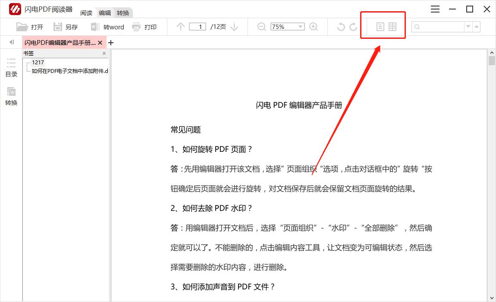
Task: Zoom in with the plus magnifier
Action: point(314,27)
